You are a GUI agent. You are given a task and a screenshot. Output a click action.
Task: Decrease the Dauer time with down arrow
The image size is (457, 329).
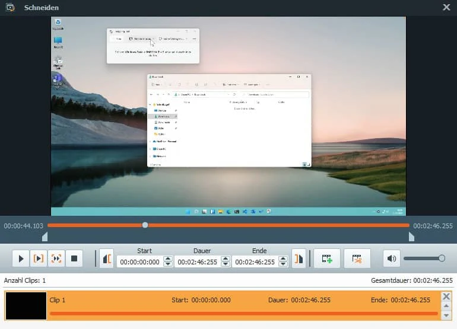pos(226,264)
